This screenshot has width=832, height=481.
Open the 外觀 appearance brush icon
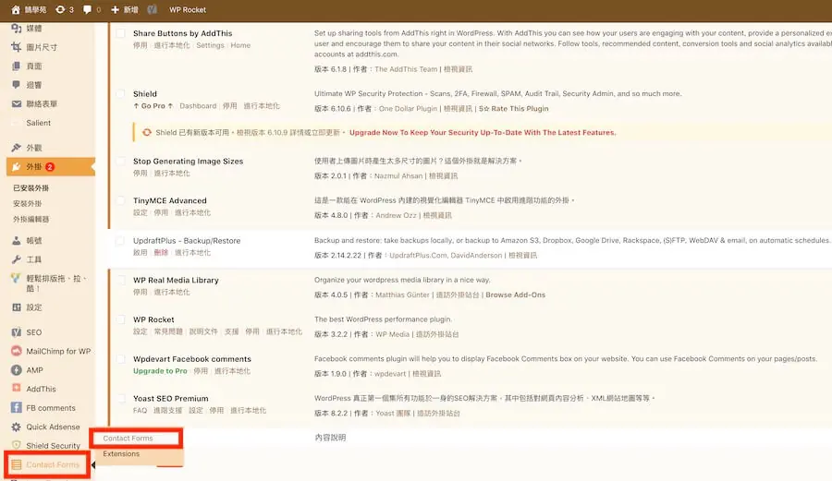[x=17, y=148]
